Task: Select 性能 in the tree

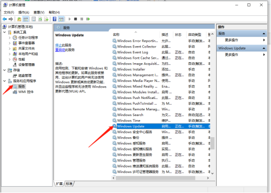Action: (x=22, y=59)
